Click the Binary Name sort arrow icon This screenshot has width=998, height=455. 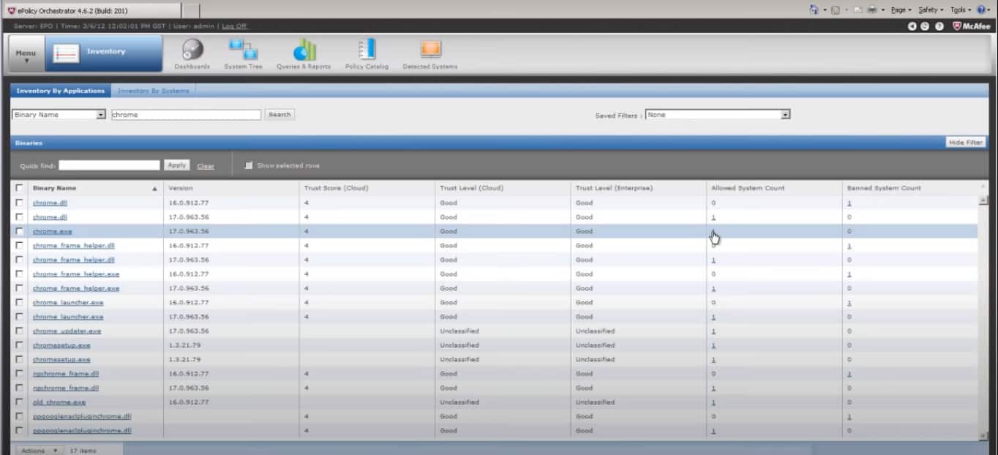coord(154,189)
